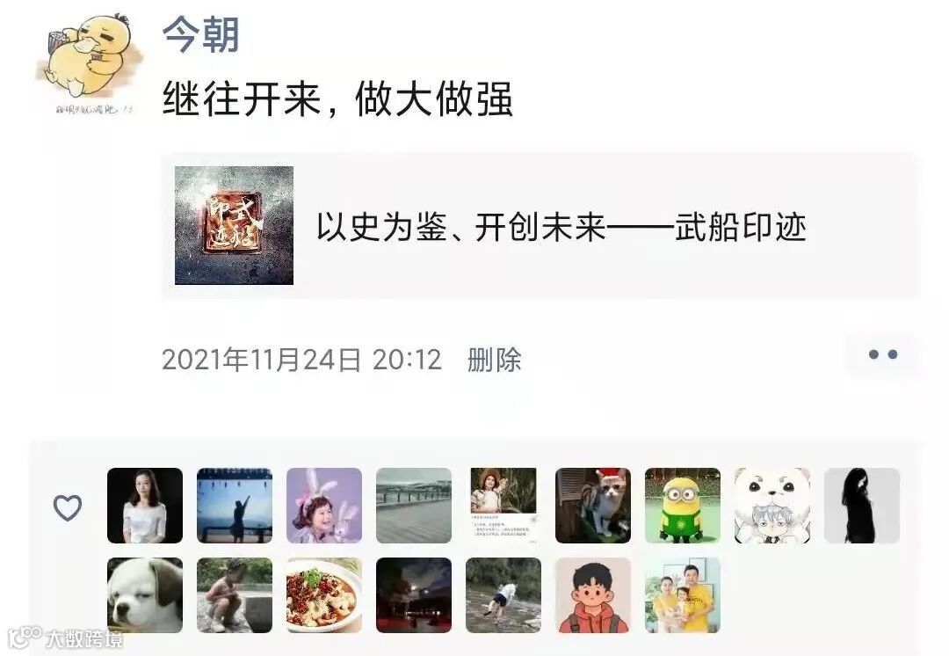
Task: Open the white fluffy cartoon dog avatar
Action: point(772,505)
